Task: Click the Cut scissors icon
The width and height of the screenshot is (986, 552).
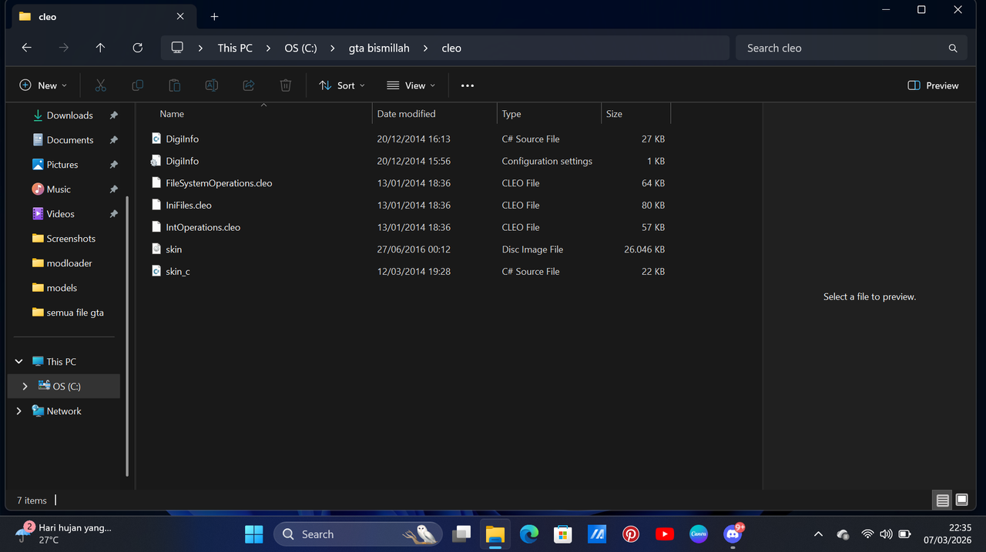Action: (100, 85)
